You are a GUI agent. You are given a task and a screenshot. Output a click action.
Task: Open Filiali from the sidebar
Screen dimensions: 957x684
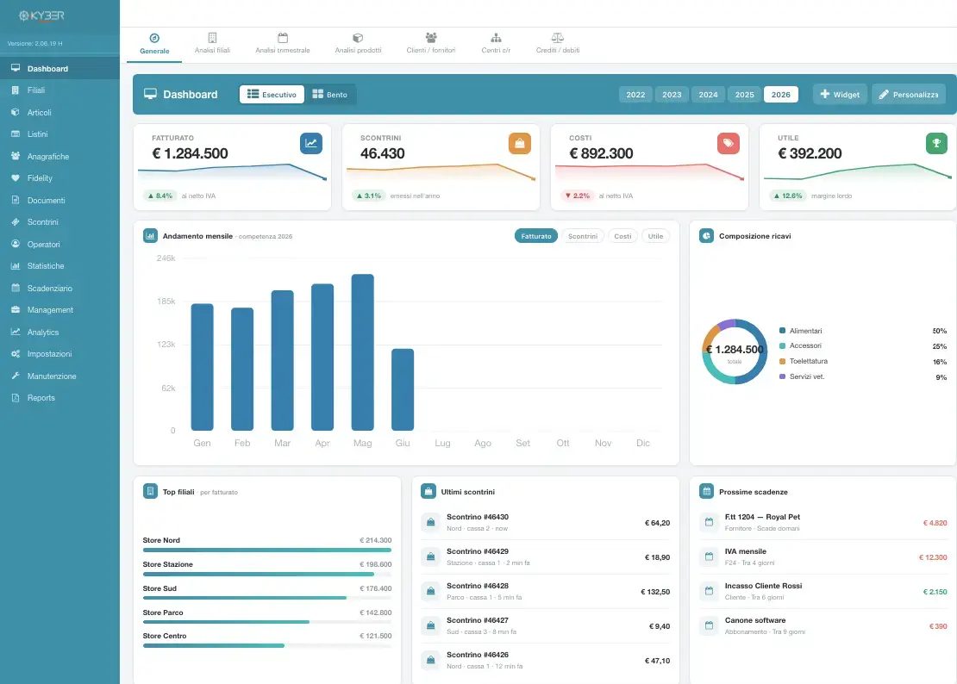59,90
